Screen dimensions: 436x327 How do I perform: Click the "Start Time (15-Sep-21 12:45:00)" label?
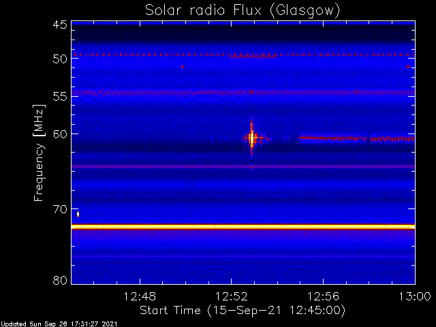(243, 311)
